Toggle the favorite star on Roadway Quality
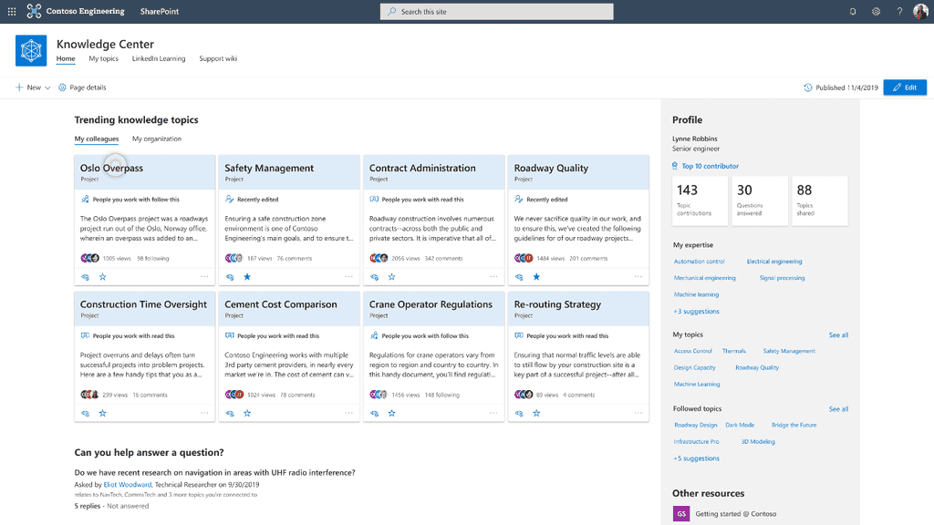 click(536, 276)
